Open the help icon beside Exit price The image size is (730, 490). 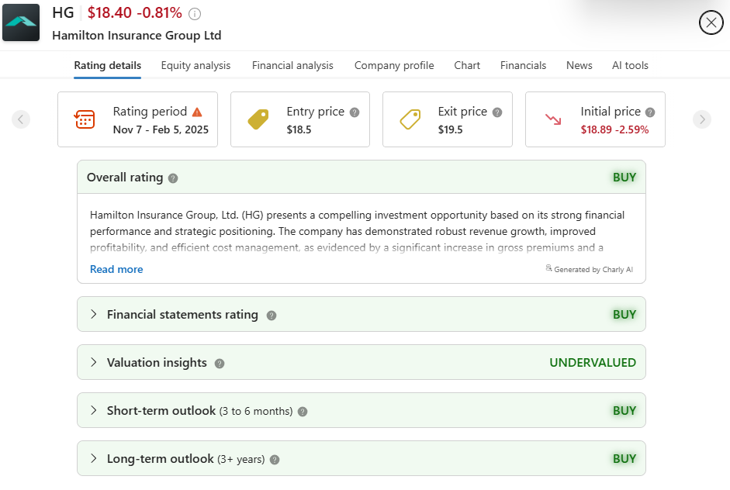497,112
